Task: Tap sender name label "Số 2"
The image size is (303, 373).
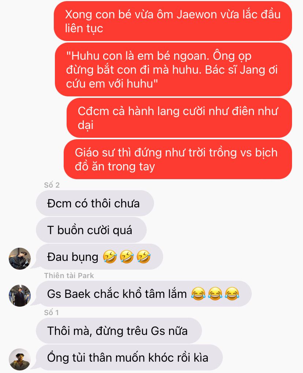Action: point(52,185)
